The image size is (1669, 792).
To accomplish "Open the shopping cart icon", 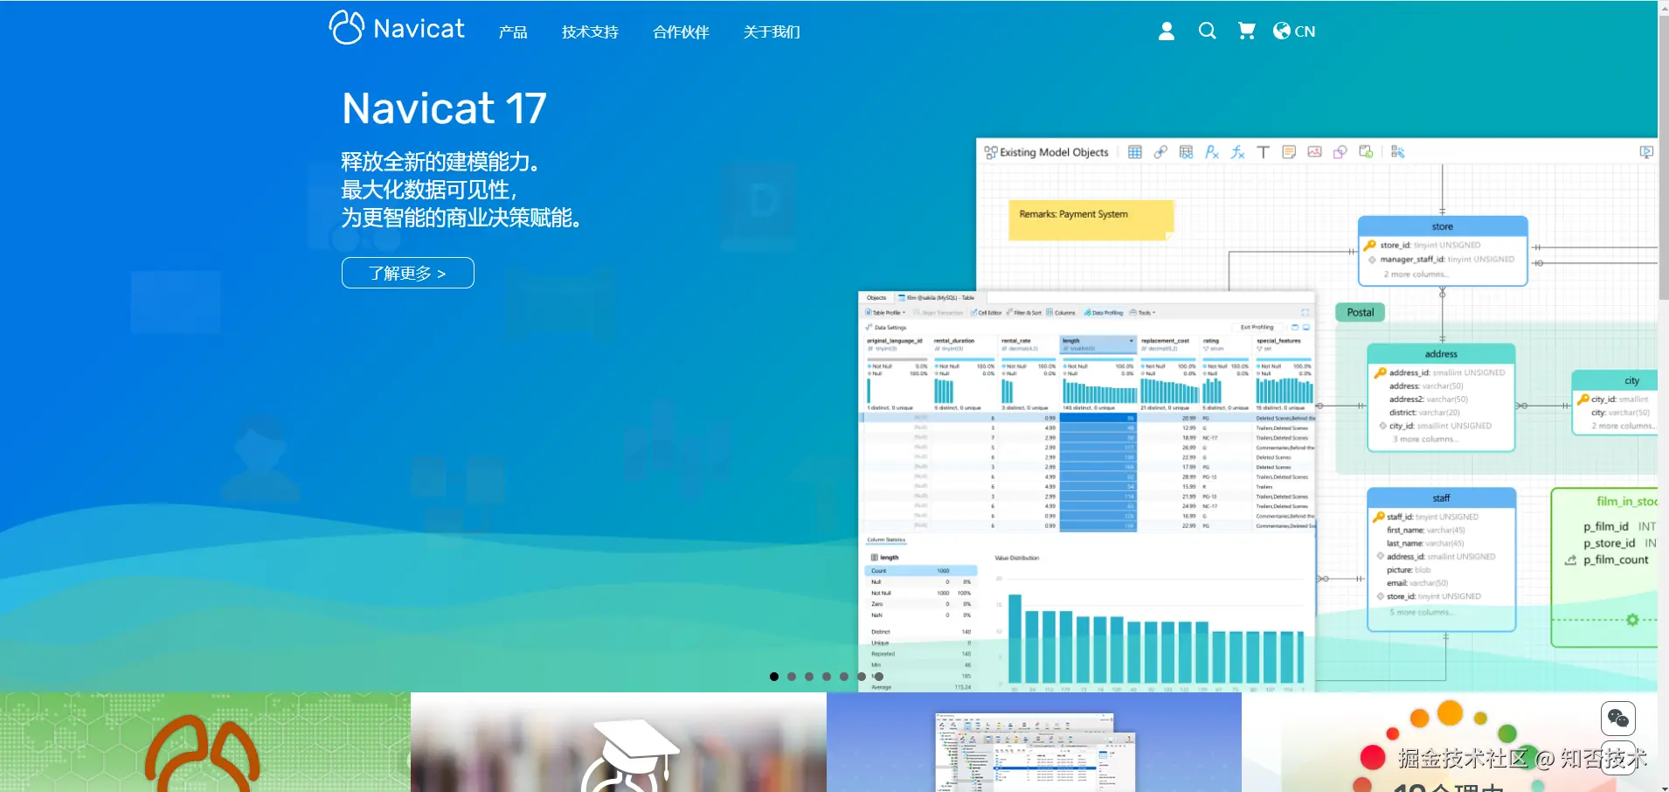I will (1247, 31).
